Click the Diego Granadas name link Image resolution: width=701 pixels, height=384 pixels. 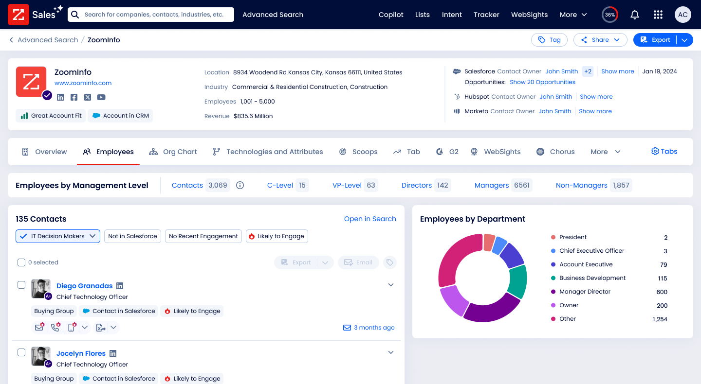tap(85, 286)
